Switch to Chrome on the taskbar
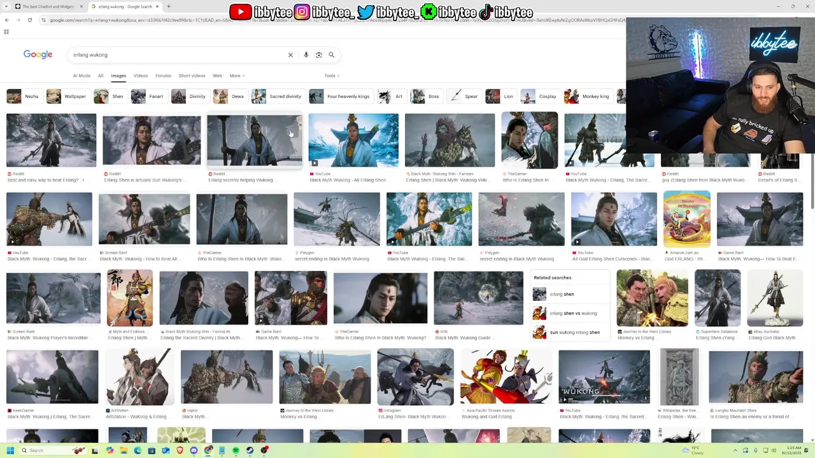 tap(208, 450)
